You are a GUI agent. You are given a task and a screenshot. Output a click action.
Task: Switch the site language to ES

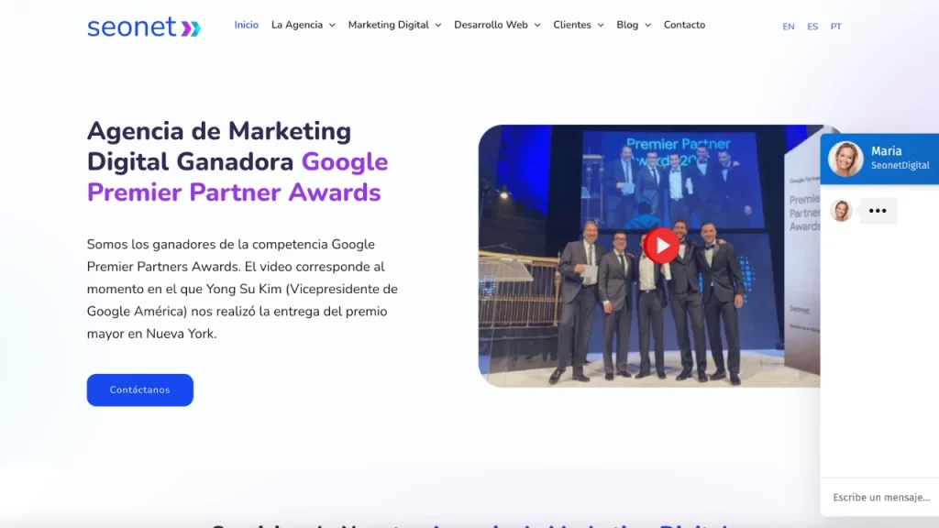[x=812, y=27]
